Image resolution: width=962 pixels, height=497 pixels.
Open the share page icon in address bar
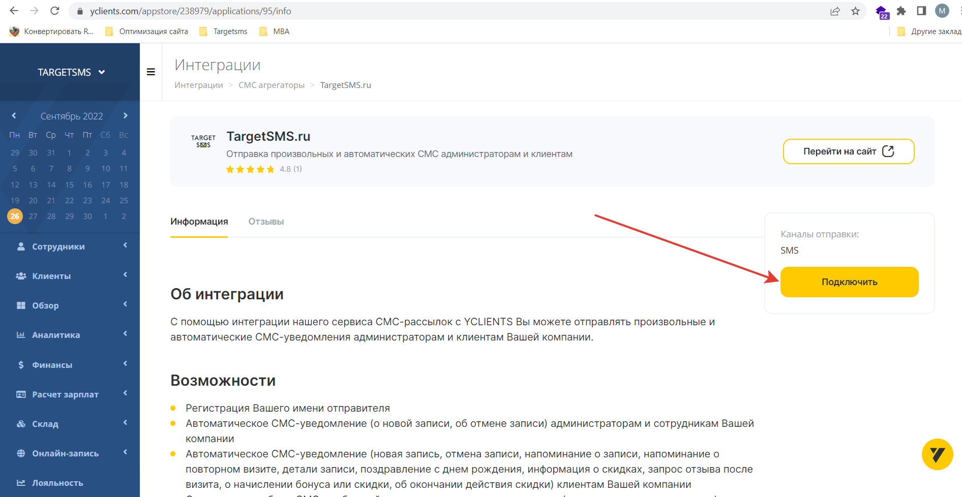click(x=835, y=11)
